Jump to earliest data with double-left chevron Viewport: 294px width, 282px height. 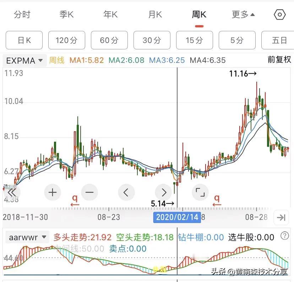12,192
